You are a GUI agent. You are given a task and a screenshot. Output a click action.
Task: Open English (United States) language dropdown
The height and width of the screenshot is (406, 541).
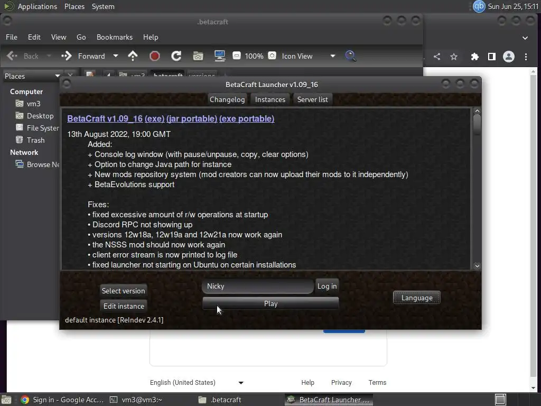(x=197, y=383)
